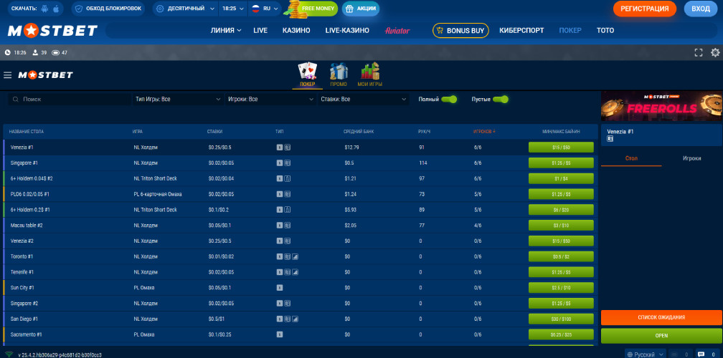This screenshot has height=358, width=723.
Task: Click the Mostbet logo in site header
Action: coord(52,31)
